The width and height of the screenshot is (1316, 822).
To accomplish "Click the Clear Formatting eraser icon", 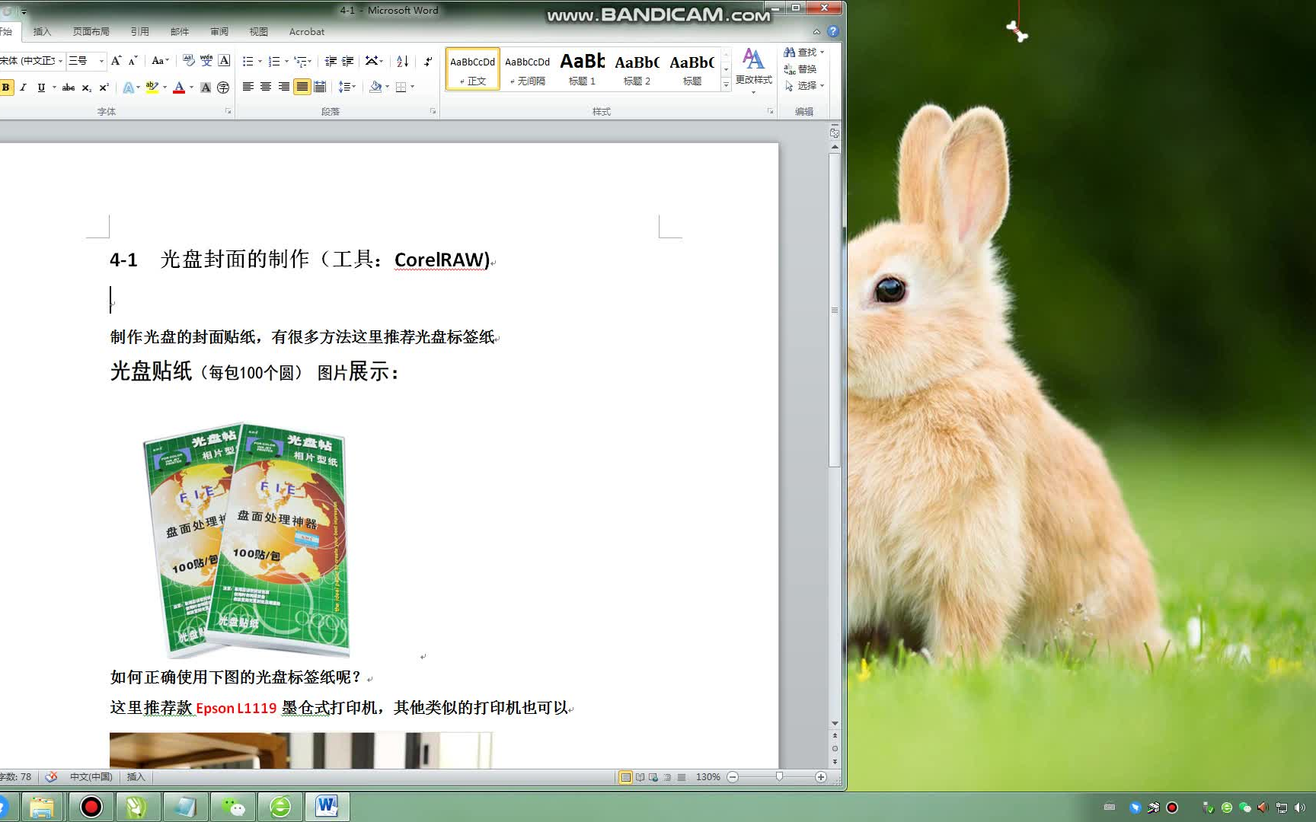I will (x=189, y=61).
